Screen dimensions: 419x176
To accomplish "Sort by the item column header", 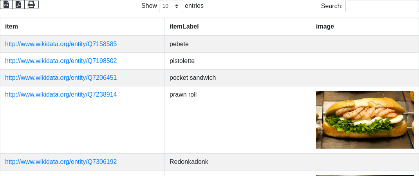I will click(x=12, y=27).
